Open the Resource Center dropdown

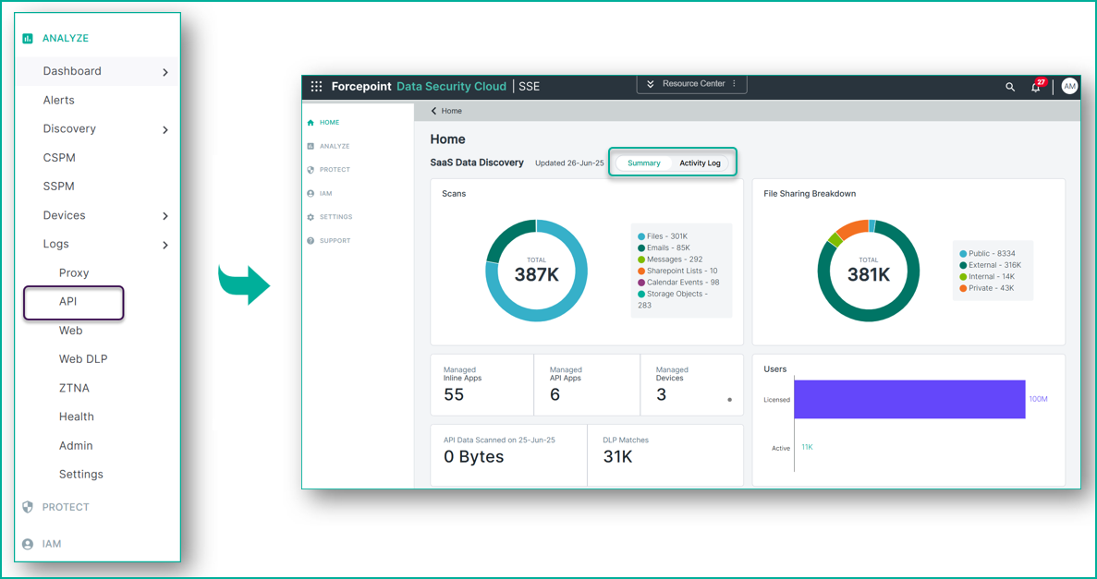click(x=692, y=84)
